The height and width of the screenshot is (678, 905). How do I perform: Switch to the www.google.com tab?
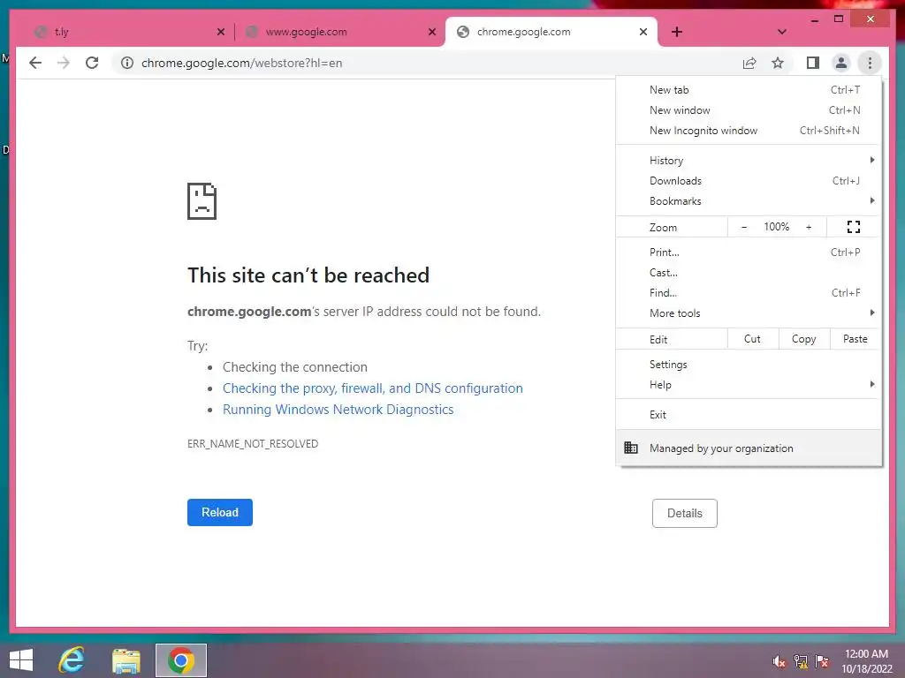[x=339, y=32]
